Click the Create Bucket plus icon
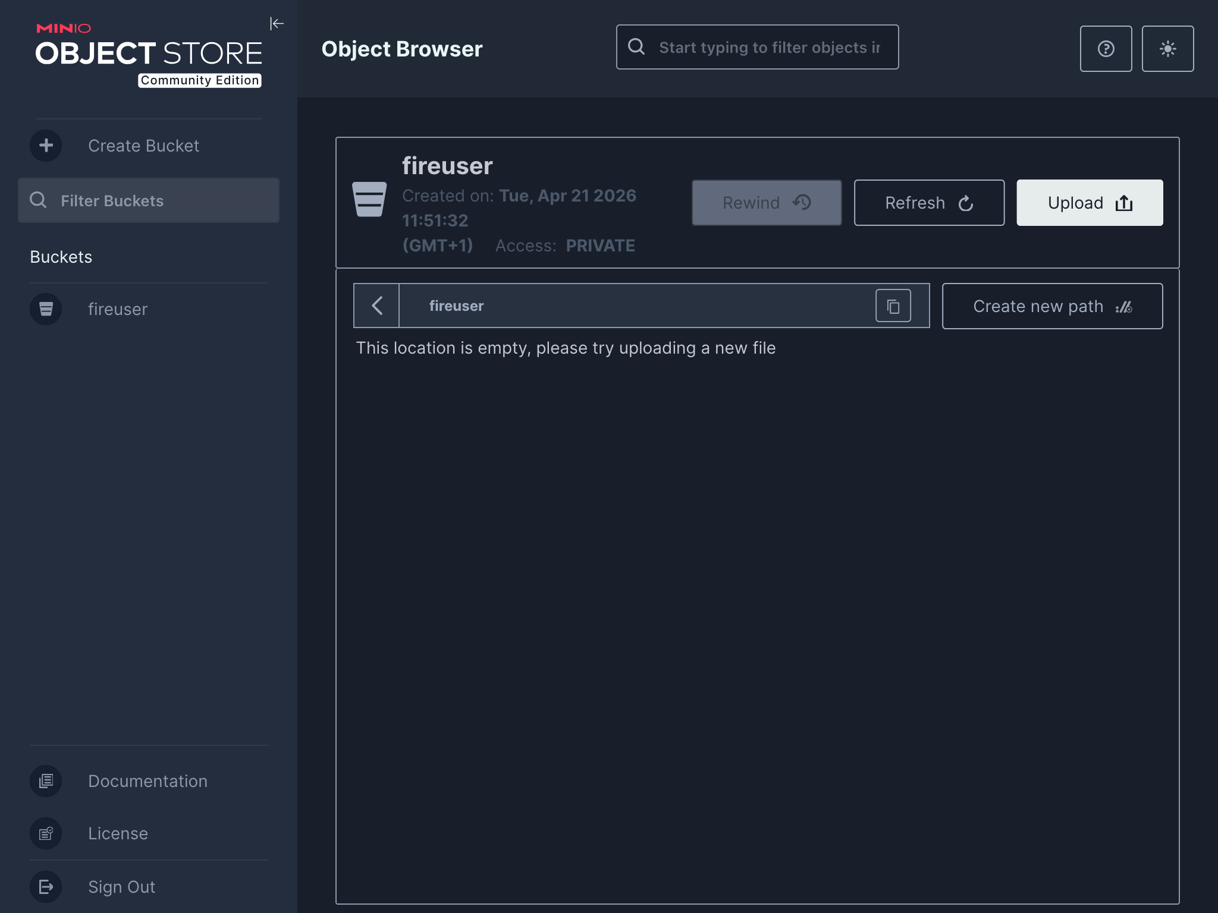 (x=46, y=146)
